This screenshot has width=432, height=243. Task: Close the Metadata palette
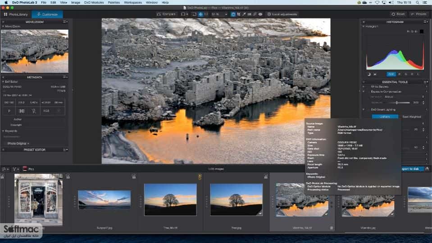3,77
